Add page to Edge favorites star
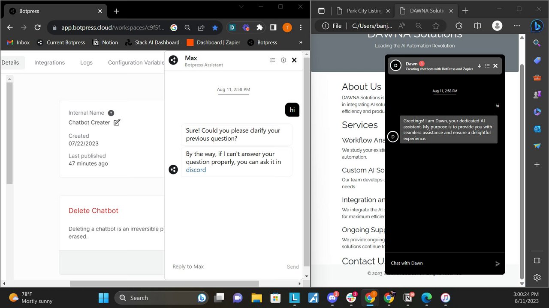 click(436, 26)
